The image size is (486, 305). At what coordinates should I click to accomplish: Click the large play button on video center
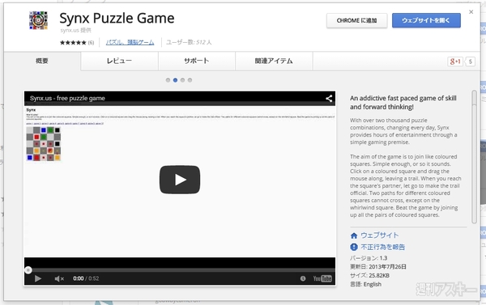coord(180,180)
